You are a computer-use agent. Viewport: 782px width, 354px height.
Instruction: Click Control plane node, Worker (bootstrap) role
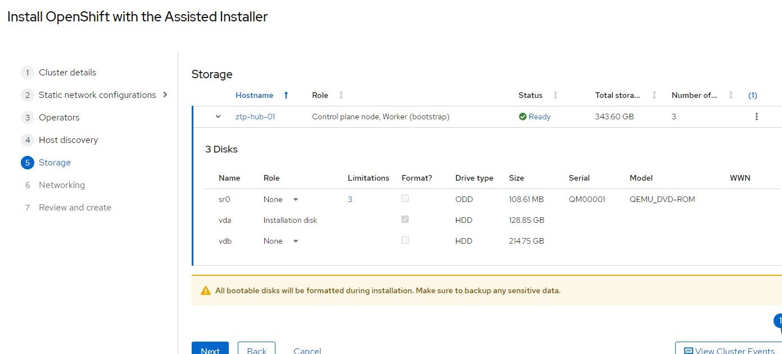[x=381, y=117]
